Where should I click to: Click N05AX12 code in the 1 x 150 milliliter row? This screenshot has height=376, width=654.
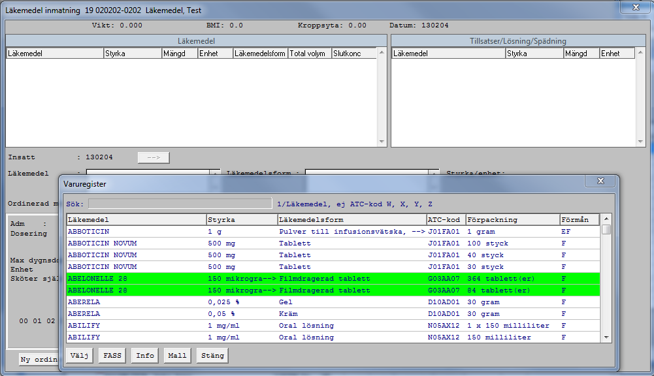coord(444,325)
